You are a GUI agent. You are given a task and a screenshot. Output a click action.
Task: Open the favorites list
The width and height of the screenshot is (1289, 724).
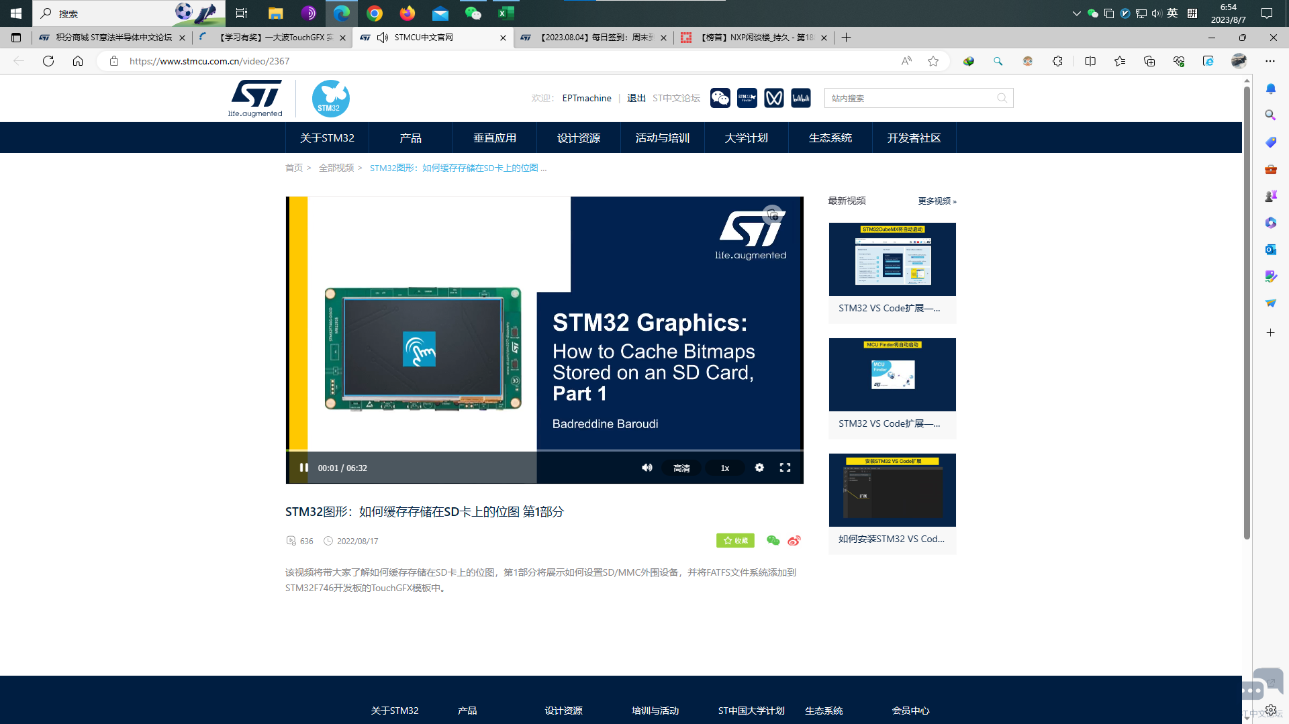tap(1120, 61)
